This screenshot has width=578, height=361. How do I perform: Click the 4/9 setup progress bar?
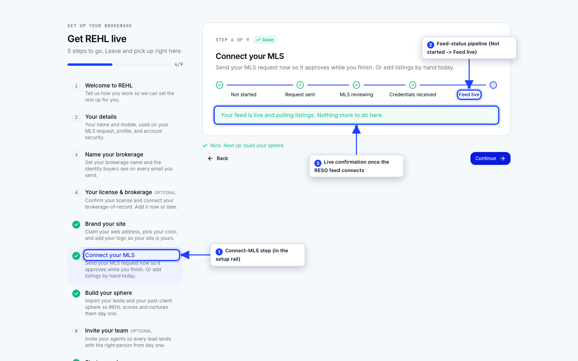[118, 65]
